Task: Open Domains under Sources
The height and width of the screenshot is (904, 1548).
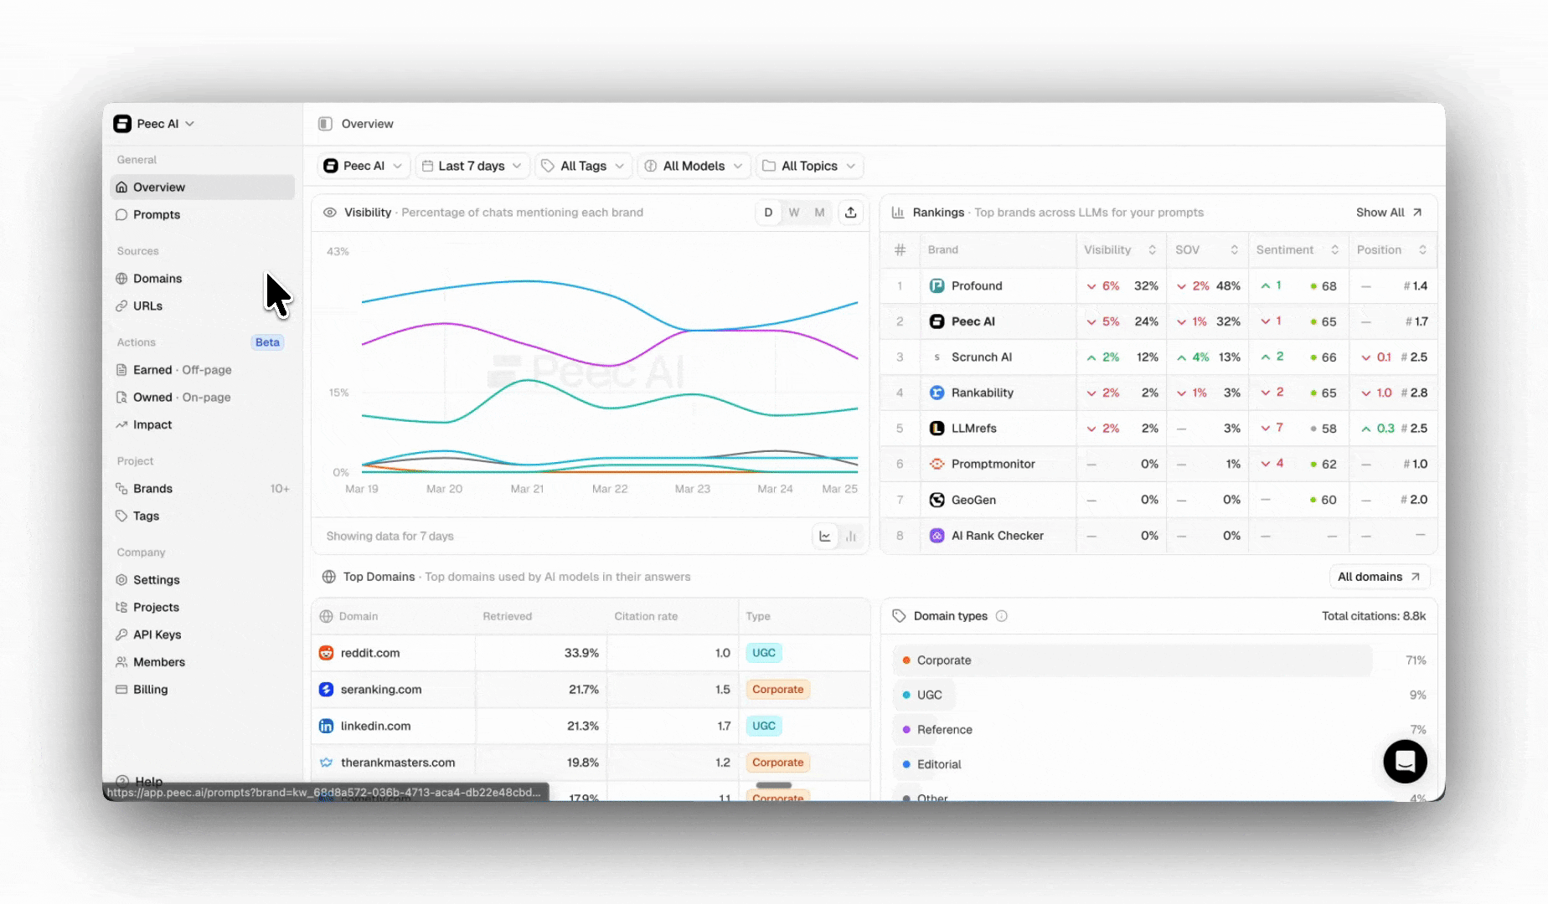Action: [x=203, y=279]
